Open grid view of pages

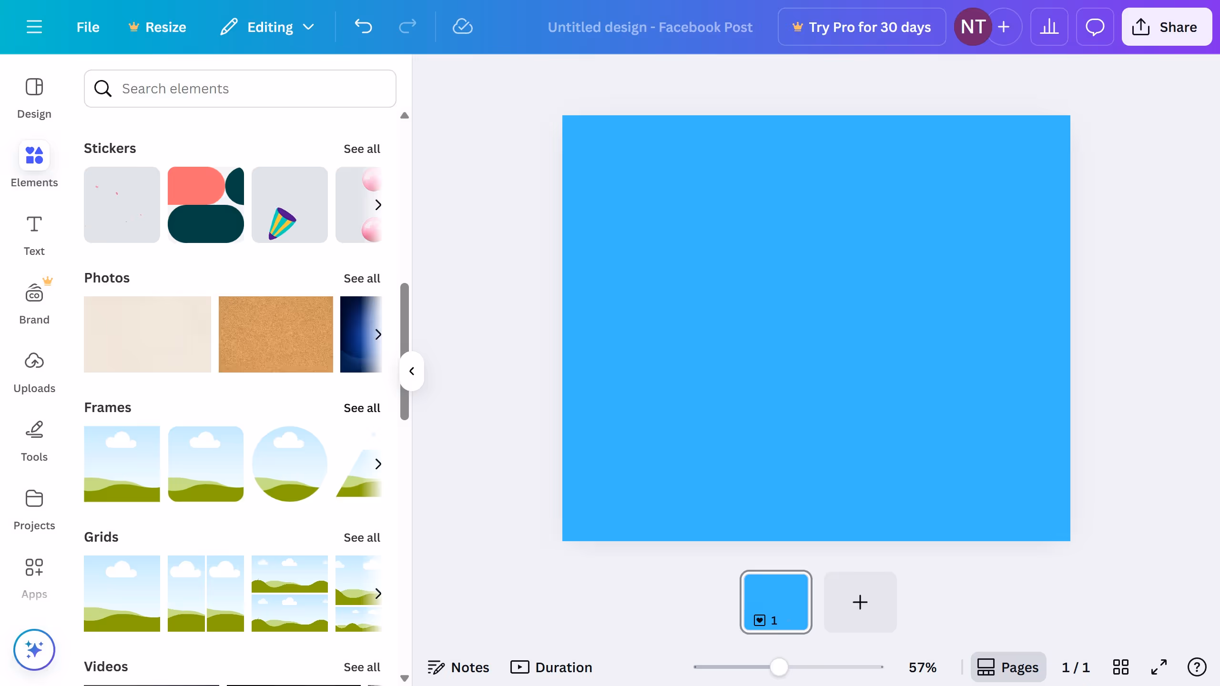click(x=1120, y=667)
